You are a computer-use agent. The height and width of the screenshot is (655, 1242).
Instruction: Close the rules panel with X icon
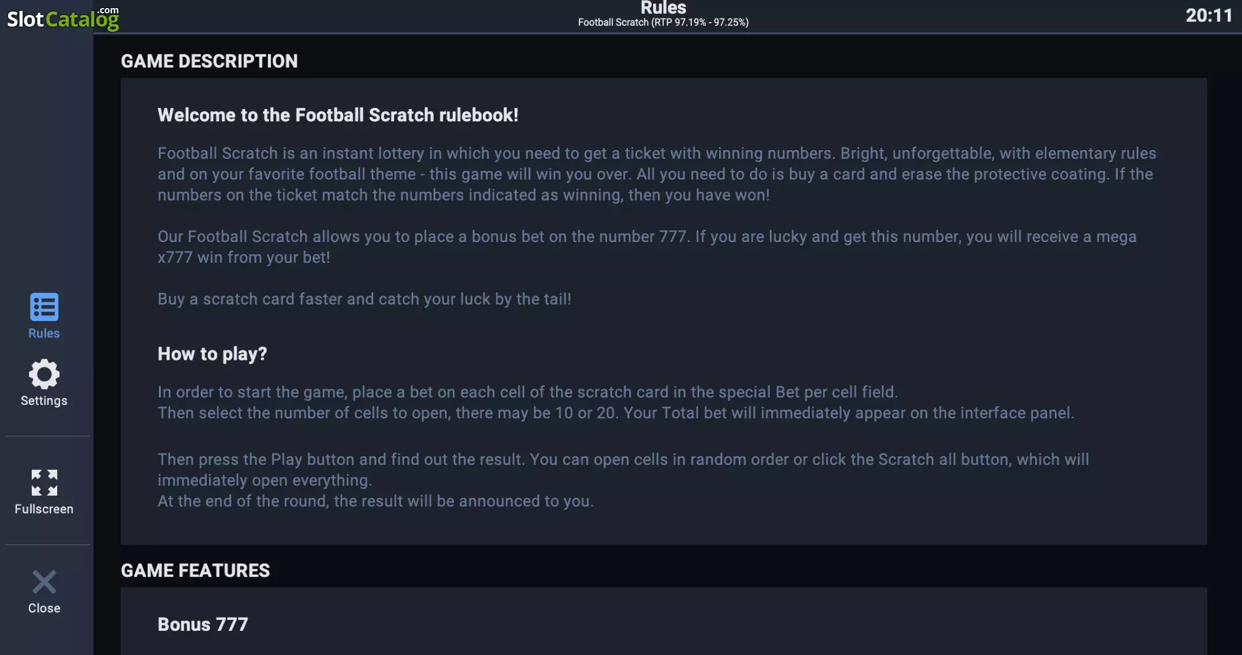pyautogui.click(x=44, y=582)
